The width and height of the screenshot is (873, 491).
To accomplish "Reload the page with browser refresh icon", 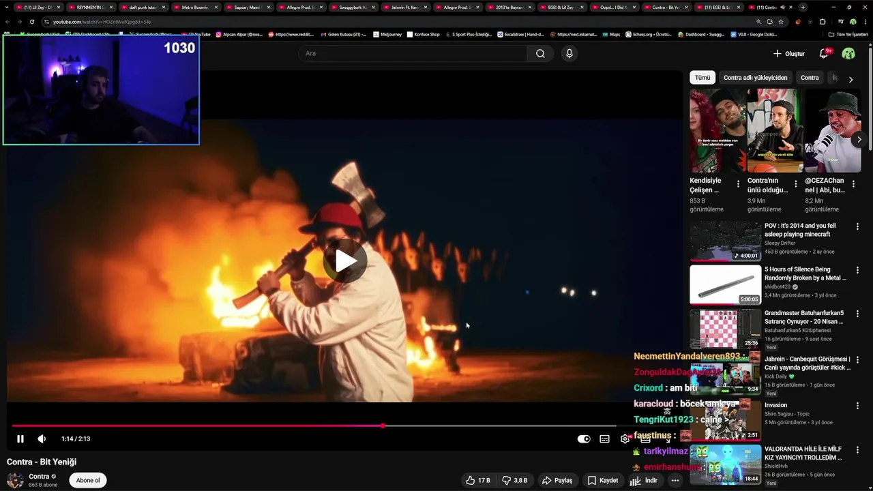I will click(x=32, y=22).
